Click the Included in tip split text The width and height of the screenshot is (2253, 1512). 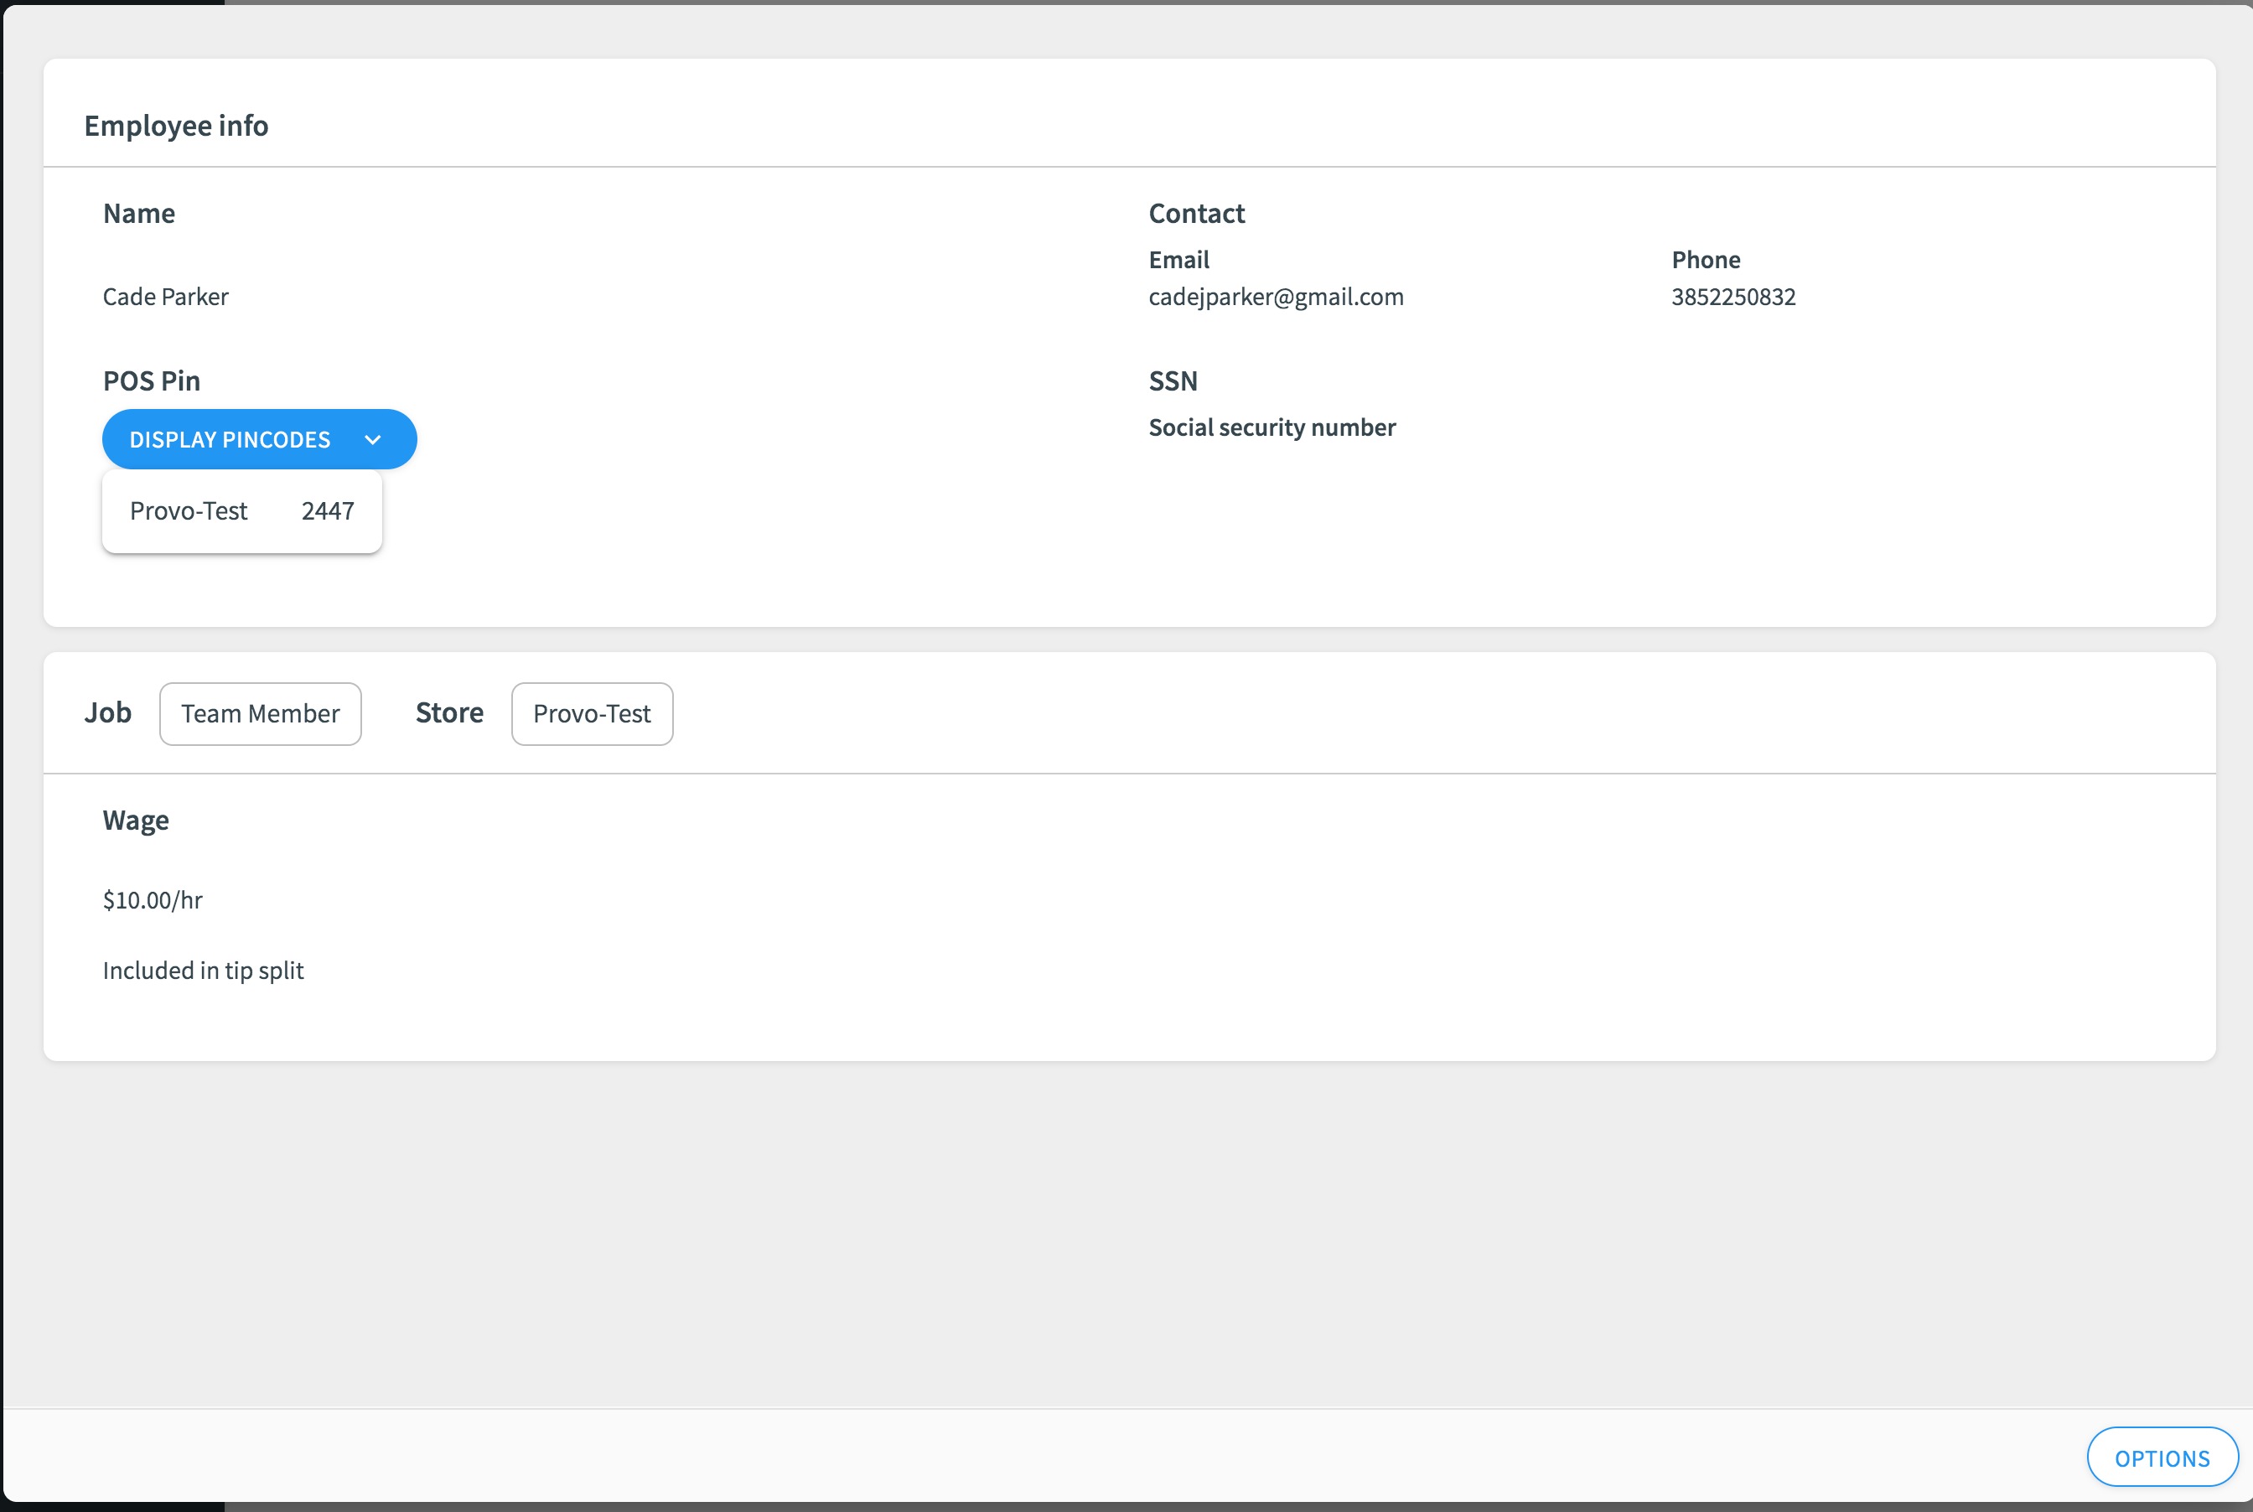point(204,970)
